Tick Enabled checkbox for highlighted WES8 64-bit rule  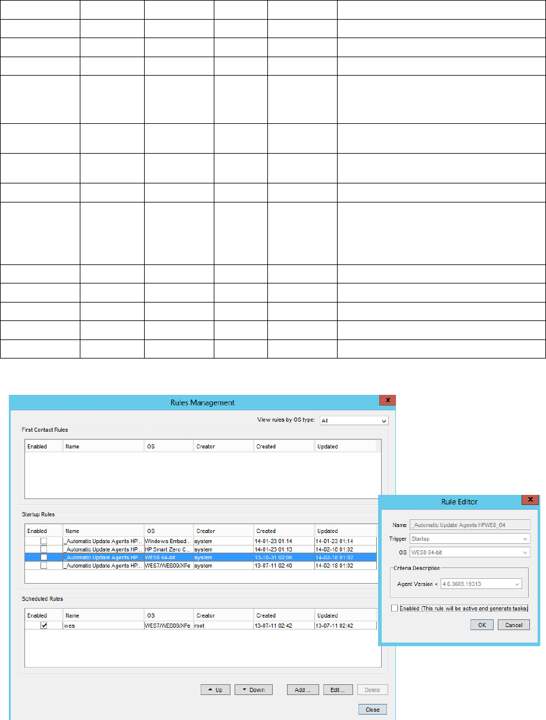[44, 557]
